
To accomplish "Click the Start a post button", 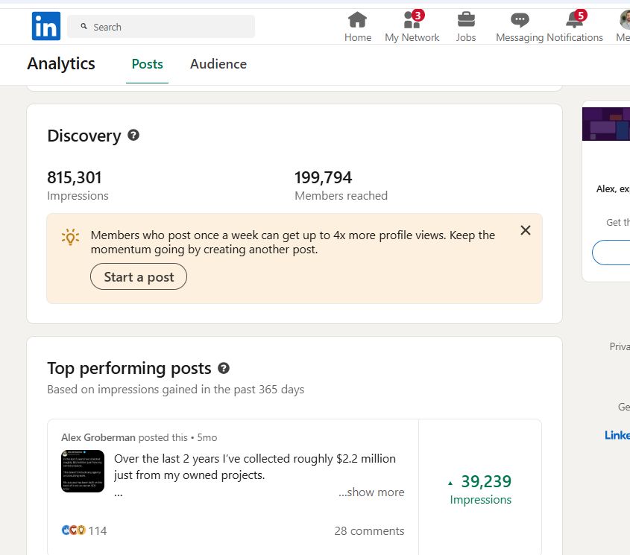I will (x=139, y=276).
